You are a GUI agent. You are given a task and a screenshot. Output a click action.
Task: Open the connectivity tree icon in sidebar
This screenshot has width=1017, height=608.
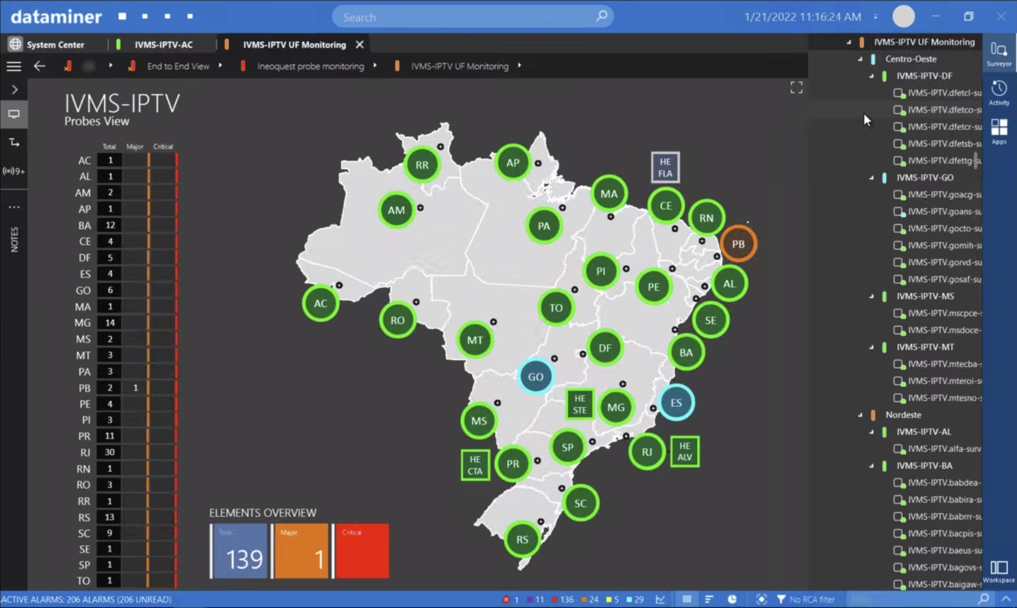pos(14,143)
